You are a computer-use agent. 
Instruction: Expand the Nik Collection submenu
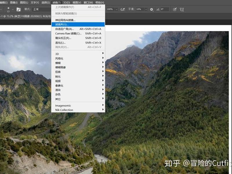pyautogui.click(x=78, y=110)
